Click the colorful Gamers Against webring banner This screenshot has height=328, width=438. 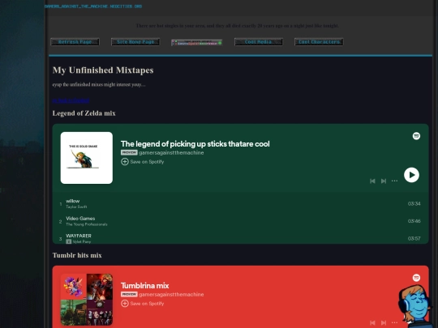coord(196,43)
